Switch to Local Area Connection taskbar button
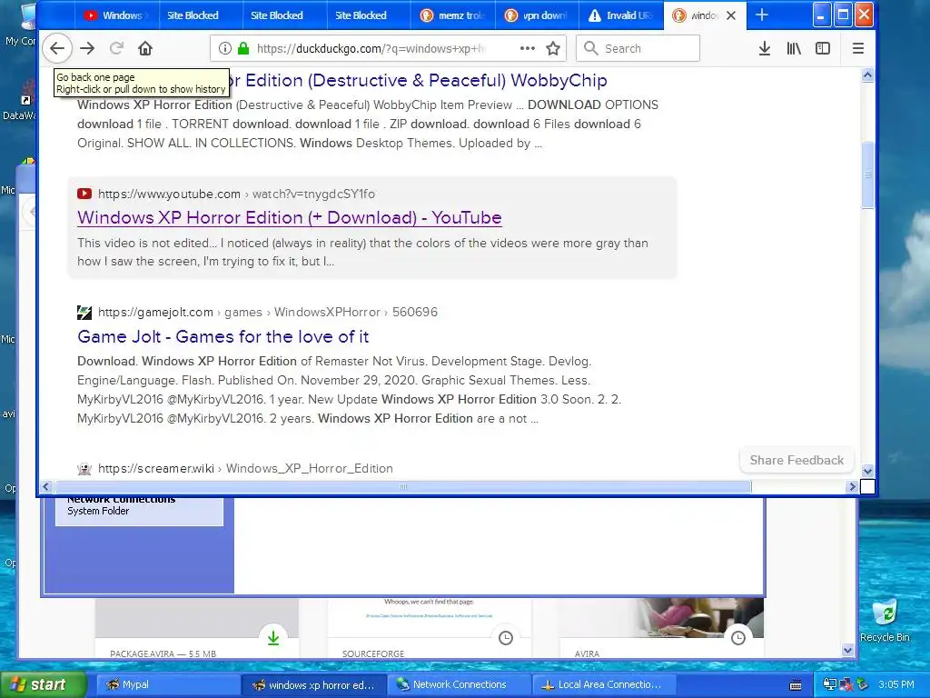This screenshot has width=930, height=698. coord(605,685)
